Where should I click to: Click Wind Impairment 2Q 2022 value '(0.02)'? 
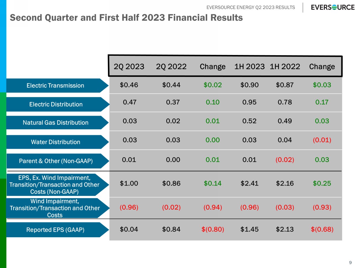171,207
